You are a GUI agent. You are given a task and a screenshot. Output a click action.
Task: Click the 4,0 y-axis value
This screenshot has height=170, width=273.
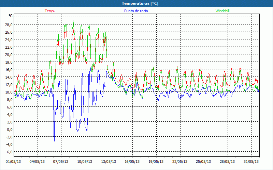10,114
